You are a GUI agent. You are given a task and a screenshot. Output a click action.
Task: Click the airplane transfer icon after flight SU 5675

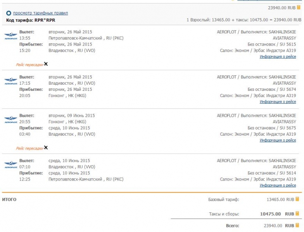[x=46, y=147]
